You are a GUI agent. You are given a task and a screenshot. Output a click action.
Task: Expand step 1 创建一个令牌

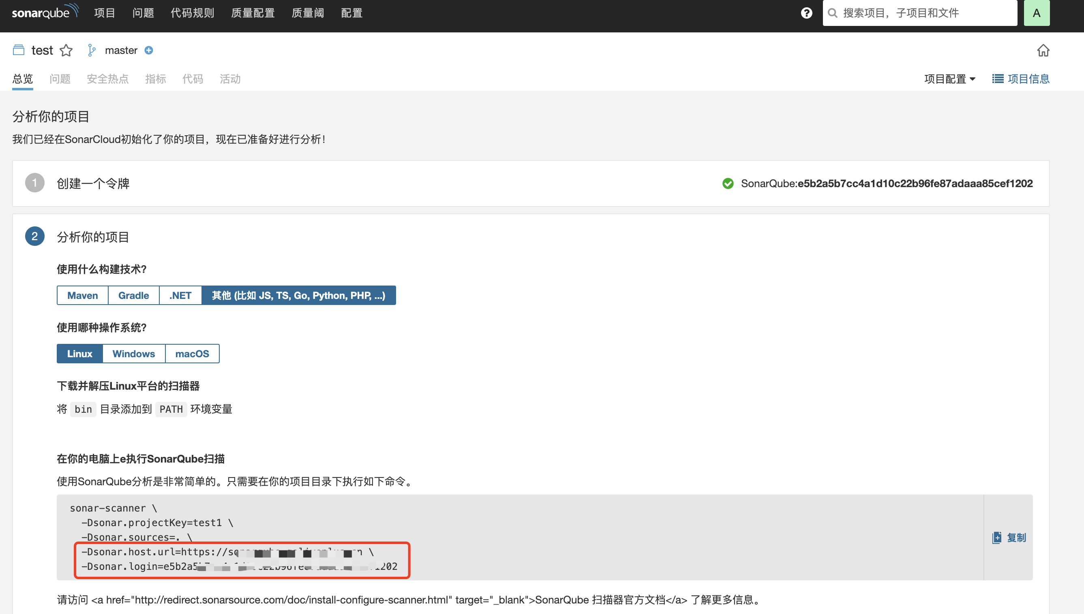click(93, 183)
